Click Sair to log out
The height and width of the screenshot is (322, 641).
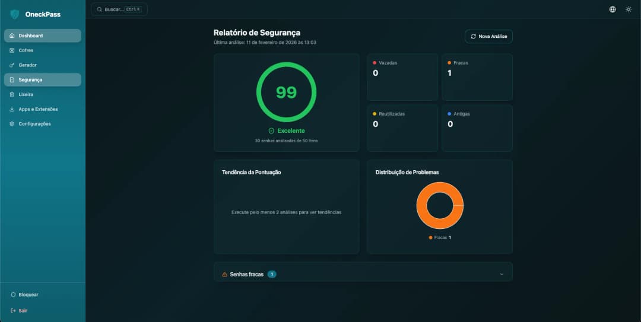coord(23,311)
